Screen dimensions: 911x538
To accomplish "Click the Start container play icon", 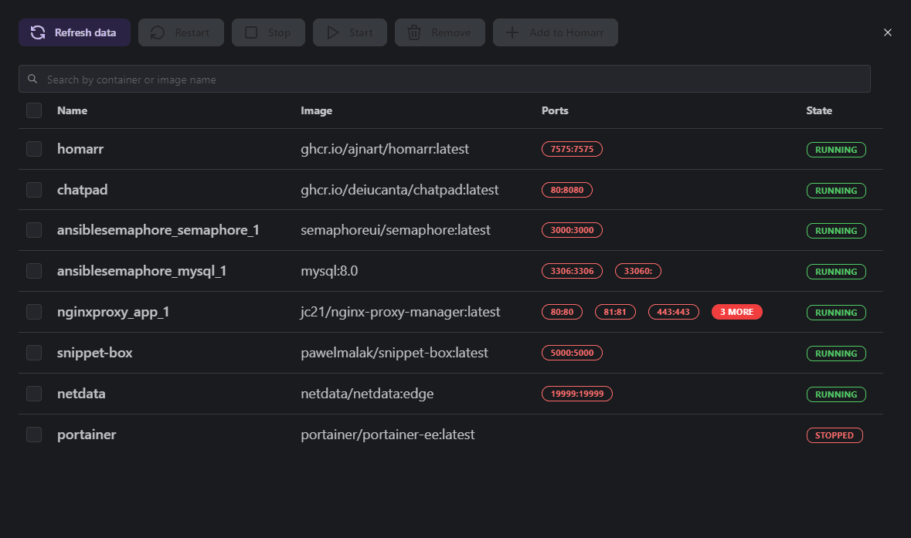I will (x=333, y=32).
